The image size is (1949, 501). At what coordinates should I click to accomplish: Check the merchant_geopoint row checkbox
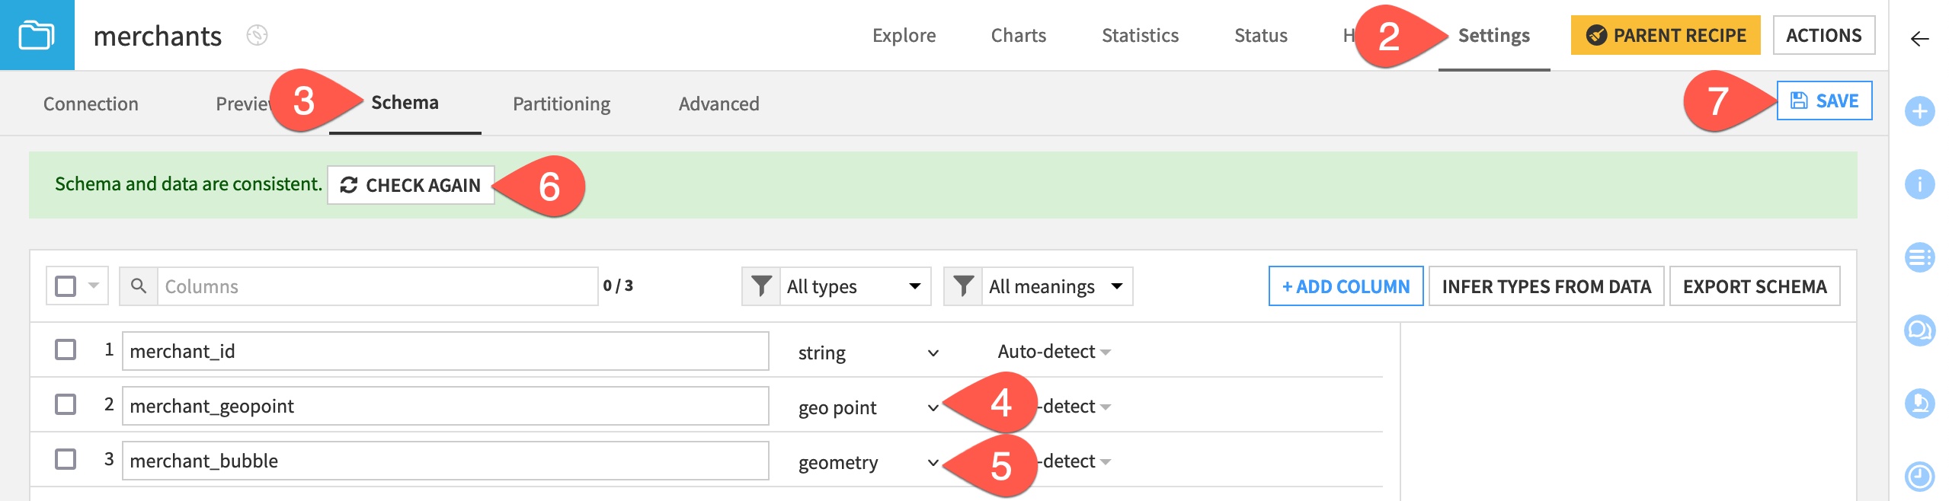tap(66, 404)
